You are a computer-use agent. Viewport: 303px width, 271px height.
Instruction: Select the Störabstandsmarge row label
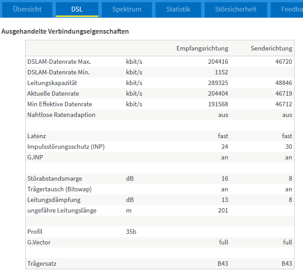click(54, 178)
